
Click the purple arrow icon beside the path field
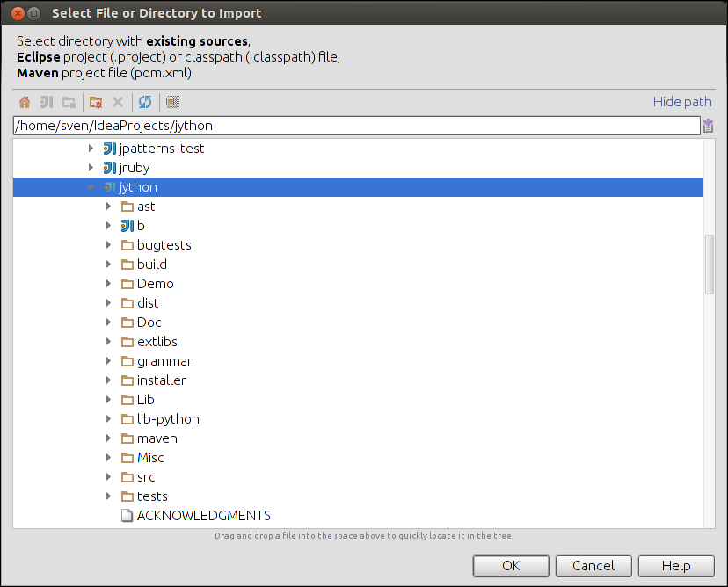[709, 125]
